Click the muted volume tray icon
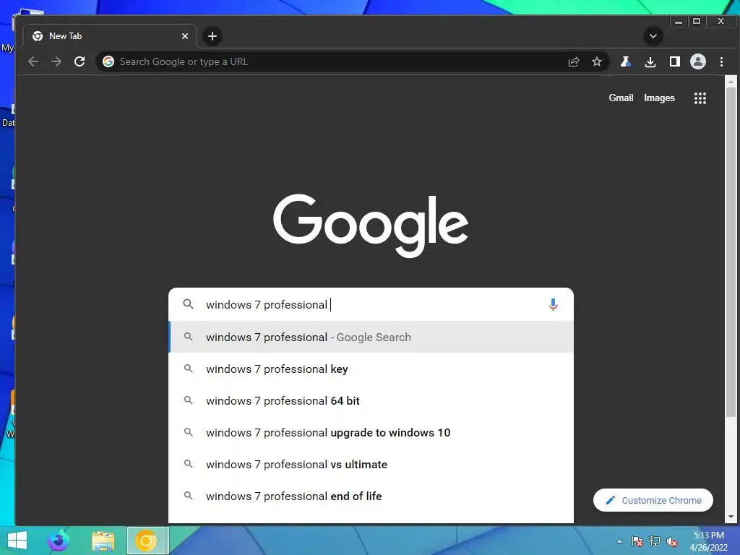Viewport: 740px width, 555px height. 672,541
